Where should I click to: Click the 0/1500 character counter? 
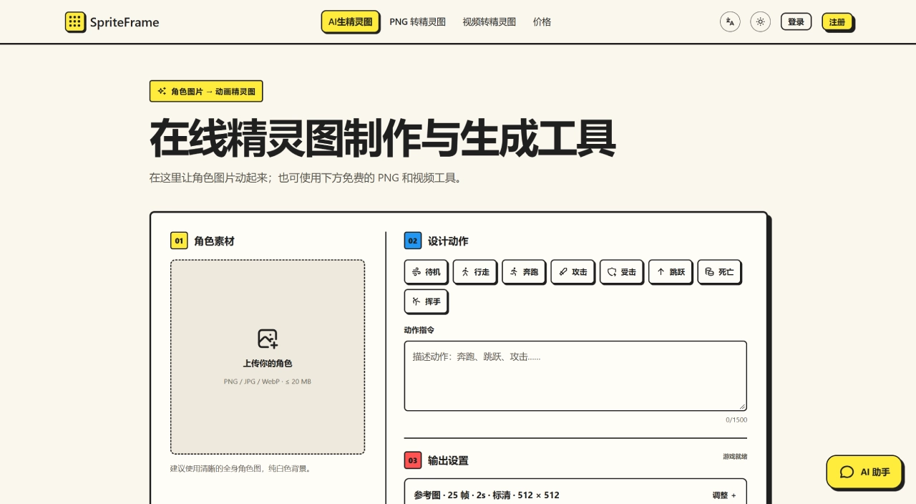coord(736,420)
